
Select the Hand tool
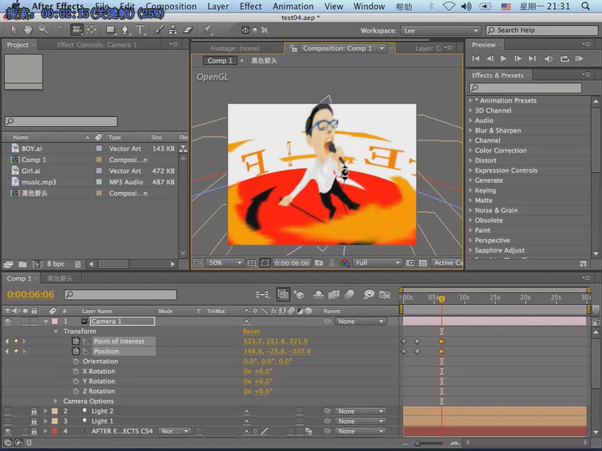point(28,29)
